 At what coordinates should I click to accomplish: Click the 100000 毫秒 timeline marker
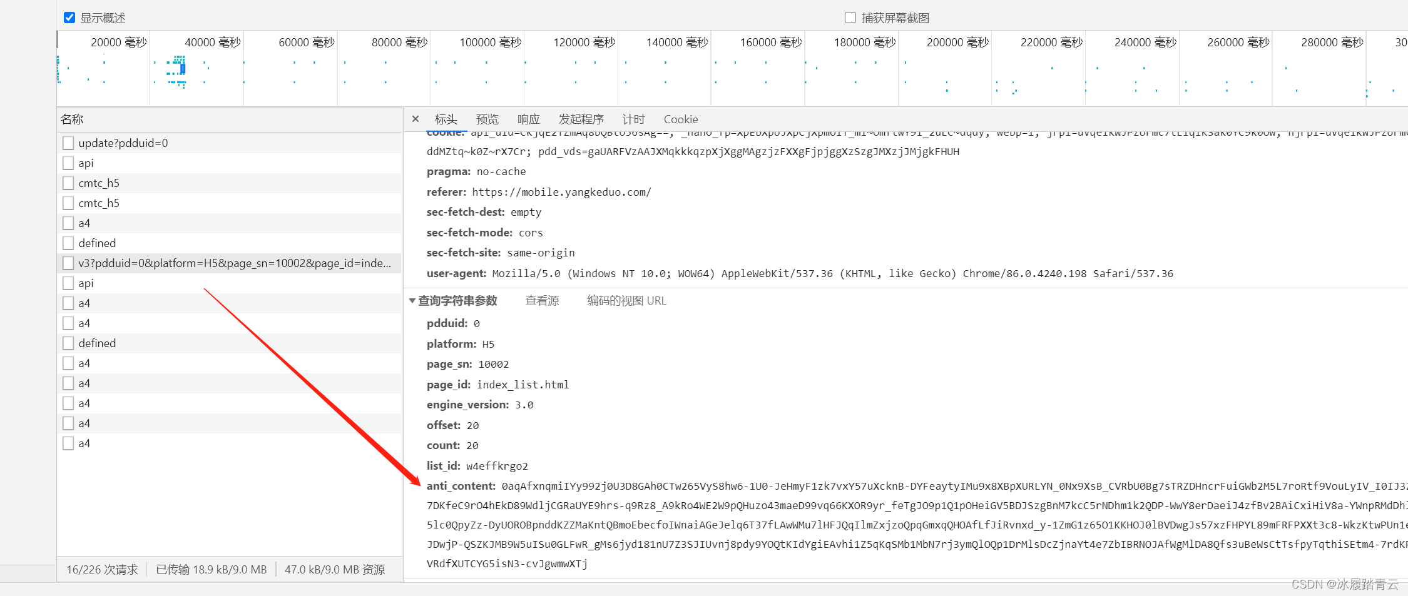tap(491, 42)
